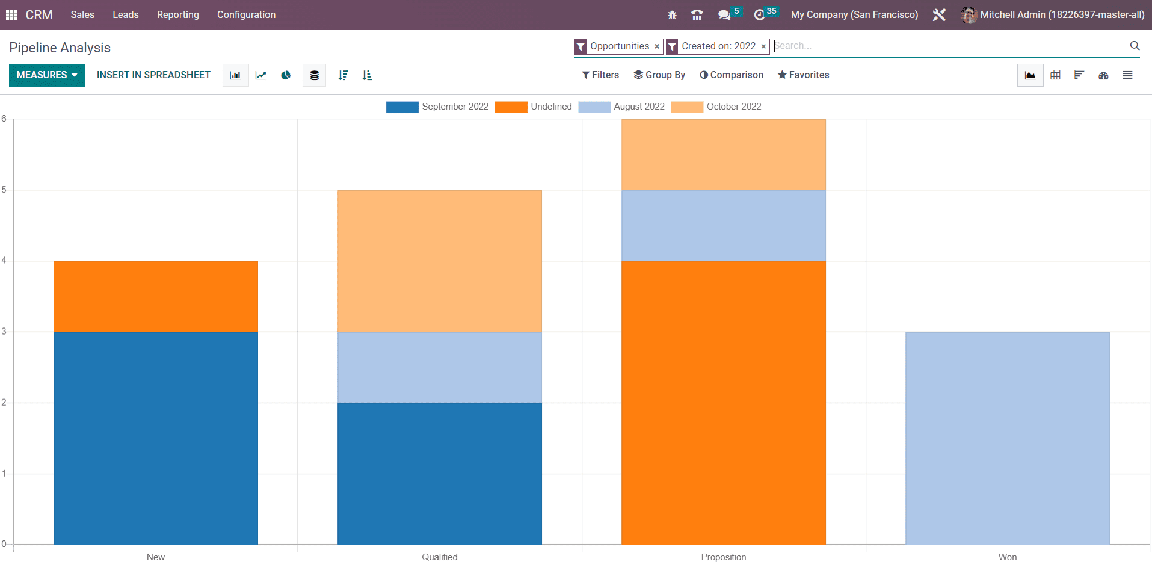Open the dashboard view icon
Image resolution: width=1152 pixels, height=565 pixels.
tap(1103, 75)
